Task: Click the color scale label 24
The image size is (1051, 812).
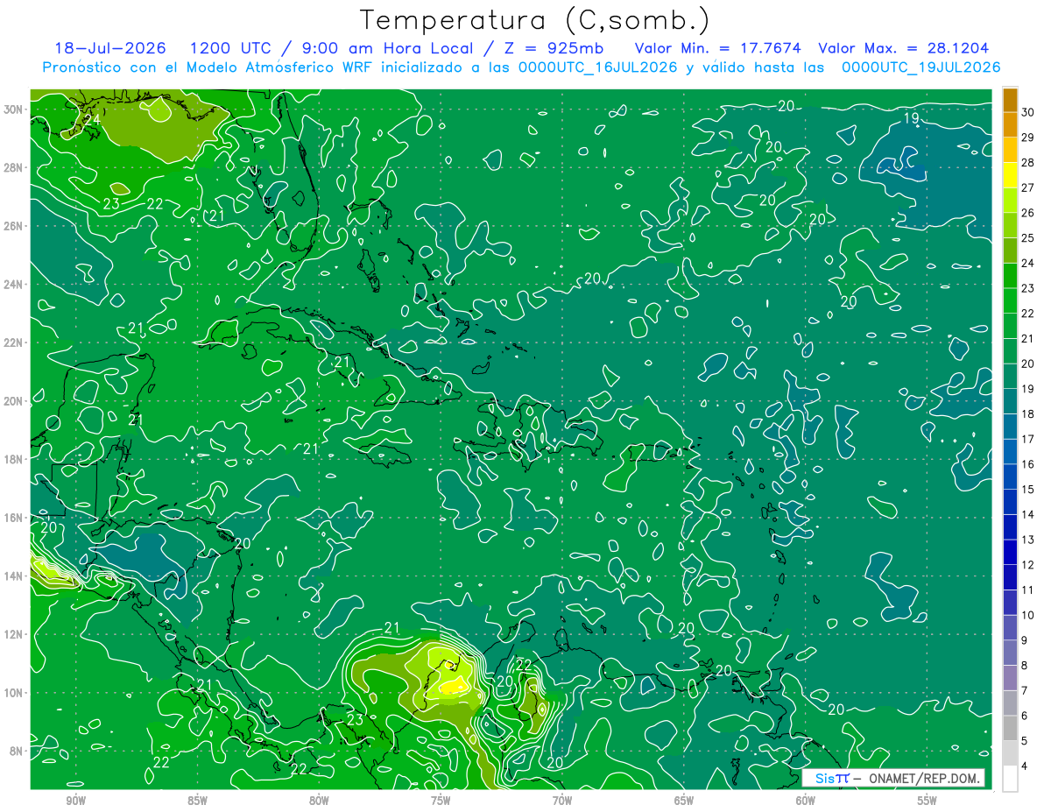Action: (1028, 263)
